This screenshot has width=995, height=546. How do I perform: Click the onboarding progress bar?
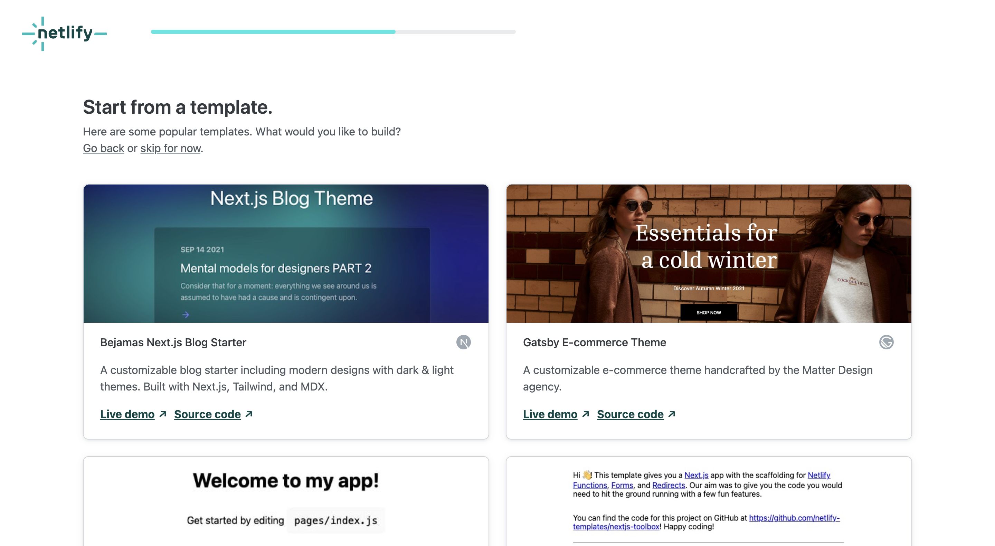point(333,32)
